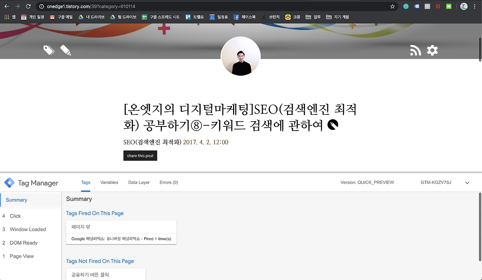The image size is (482, 280).
Task: Click the share this post button
Action: tap(140, 155)
